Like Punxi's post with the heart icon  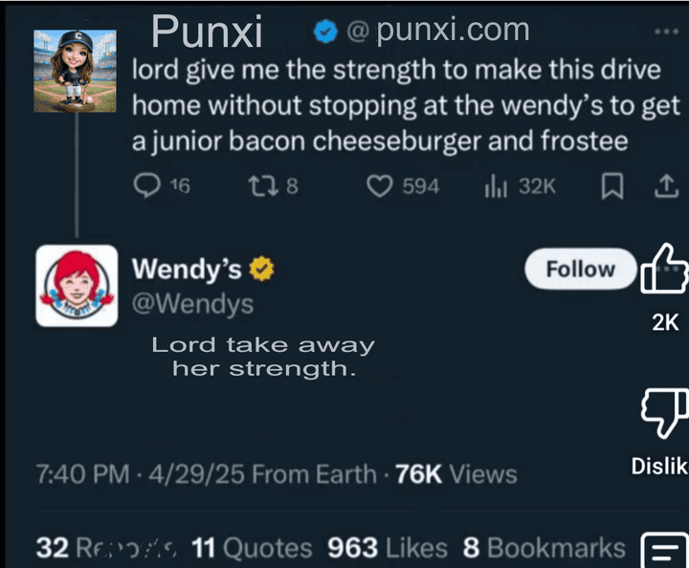point(381,186)
